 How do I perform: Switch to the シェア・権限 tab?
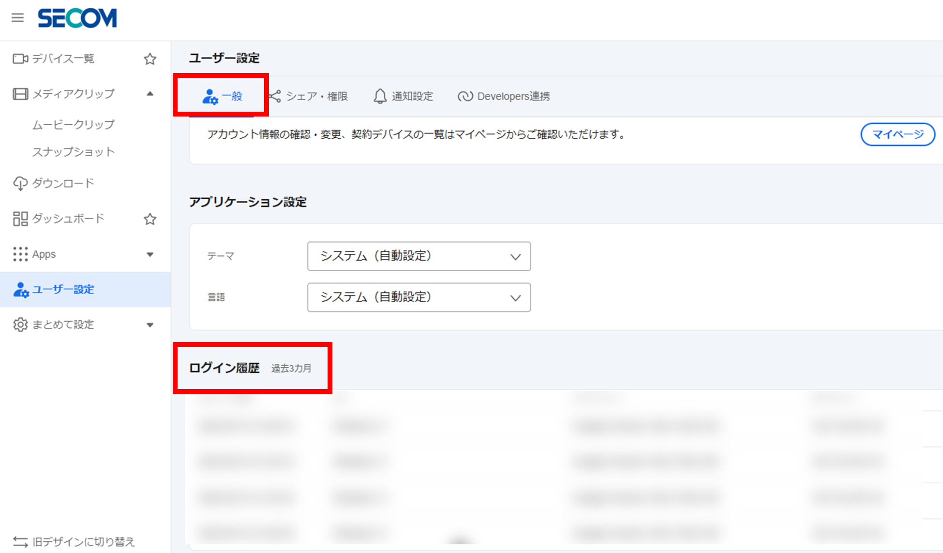point(308,96)
